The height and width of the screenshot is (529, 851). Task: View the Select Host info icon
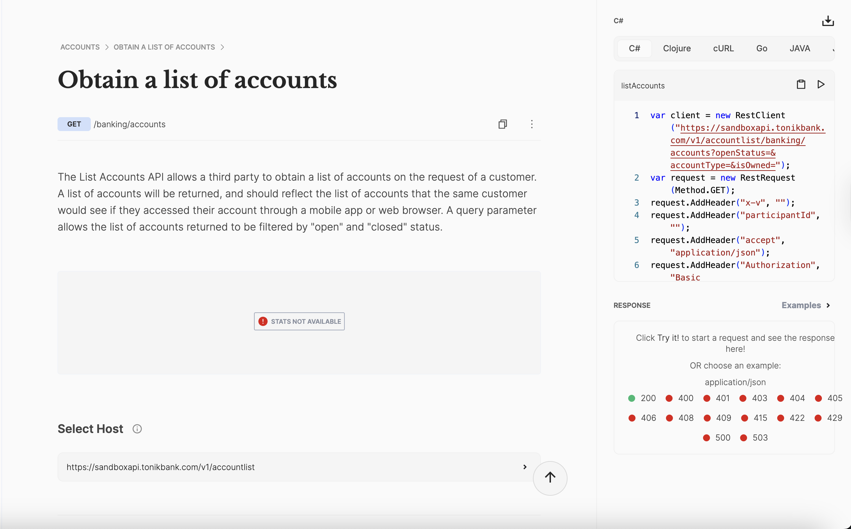[x=137, y=428]
